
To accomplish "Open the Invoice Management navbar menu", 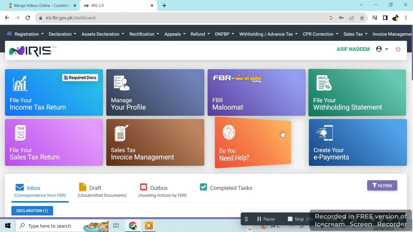I will pyautogui.click(x=392, y=34).
